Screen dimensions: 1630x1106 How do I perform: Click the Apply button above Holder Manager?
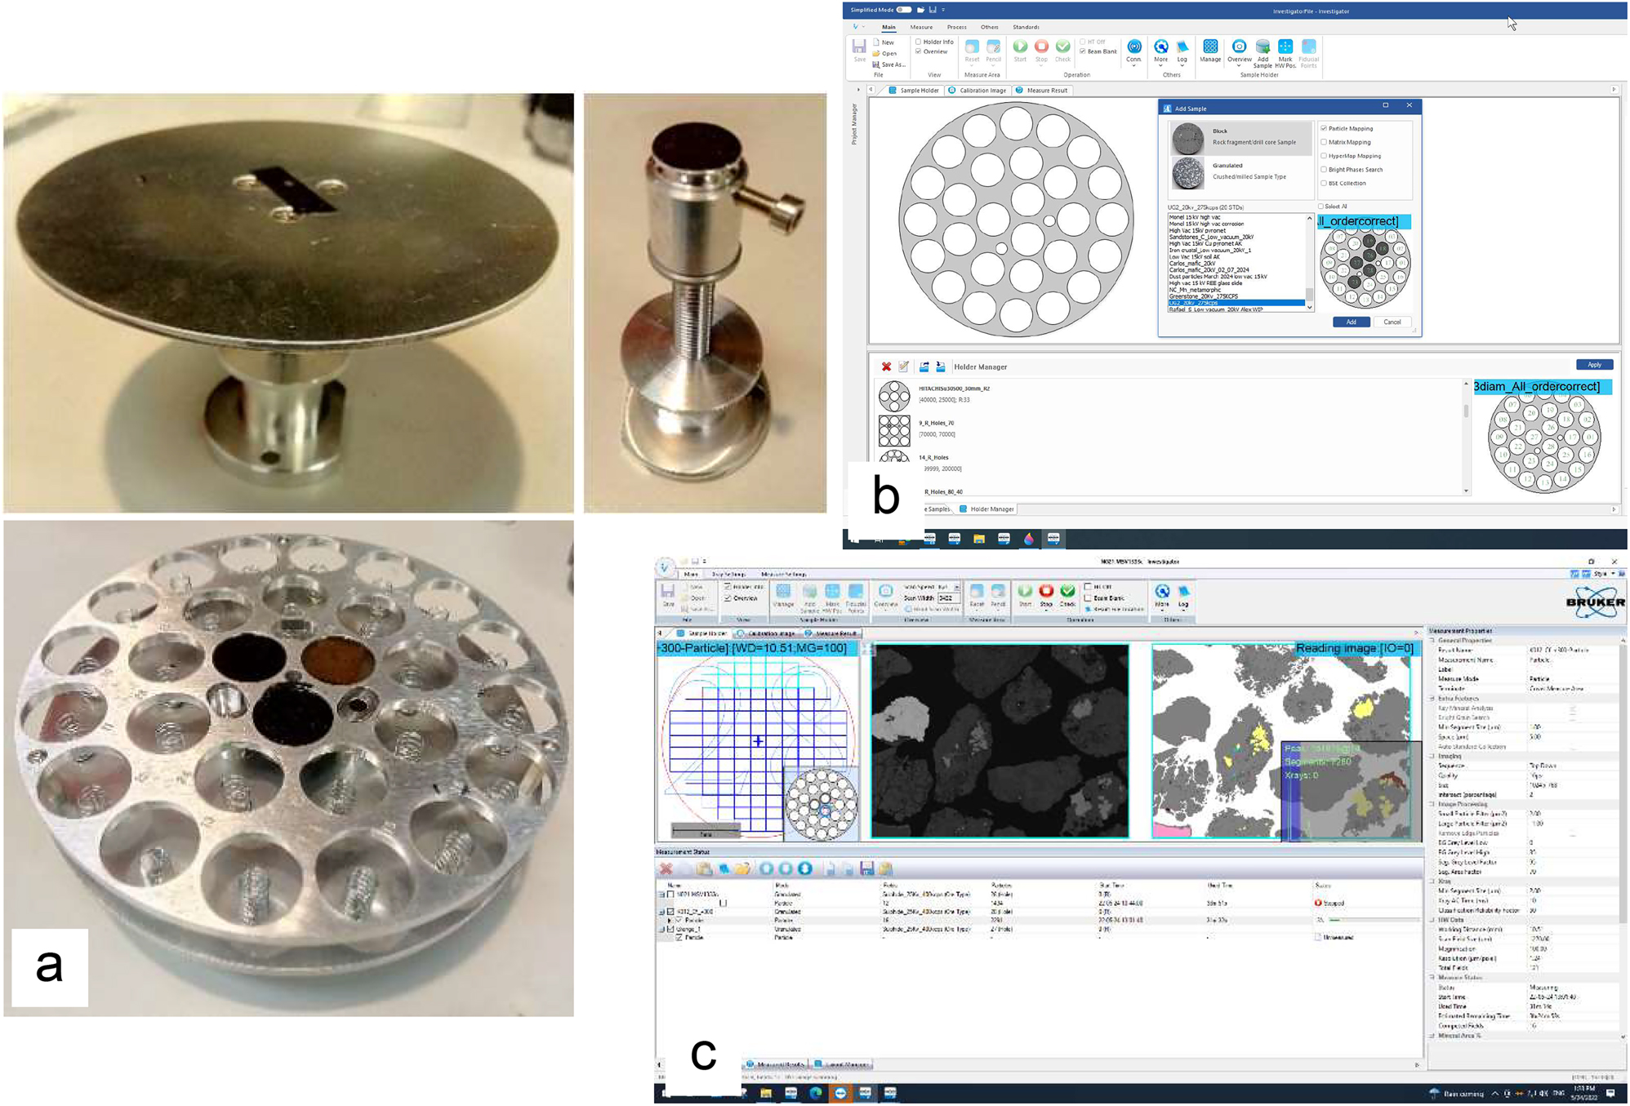click(x=1594, y=365)
